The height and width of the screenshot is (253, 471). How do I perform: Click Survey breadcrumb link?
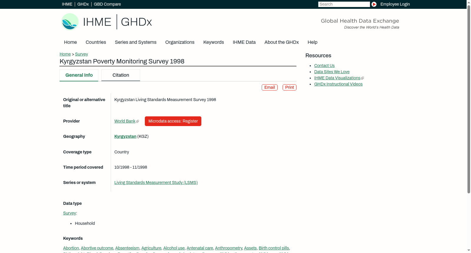pyautogui.click(x=82, y=54)
